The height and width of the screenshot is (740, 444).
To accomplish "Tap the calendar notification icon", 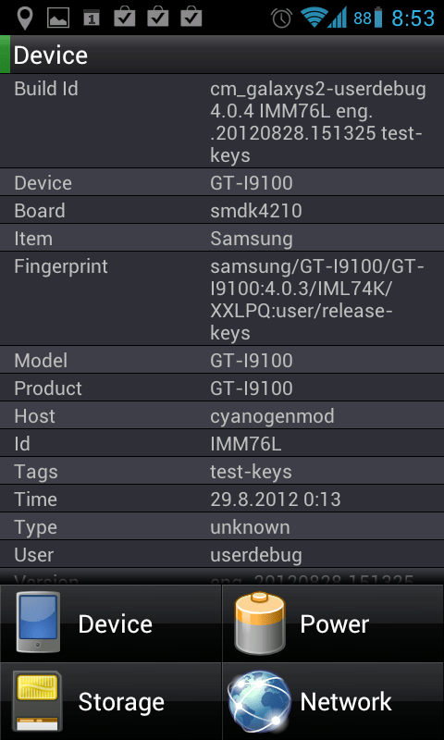I will [x=92, y=18].
